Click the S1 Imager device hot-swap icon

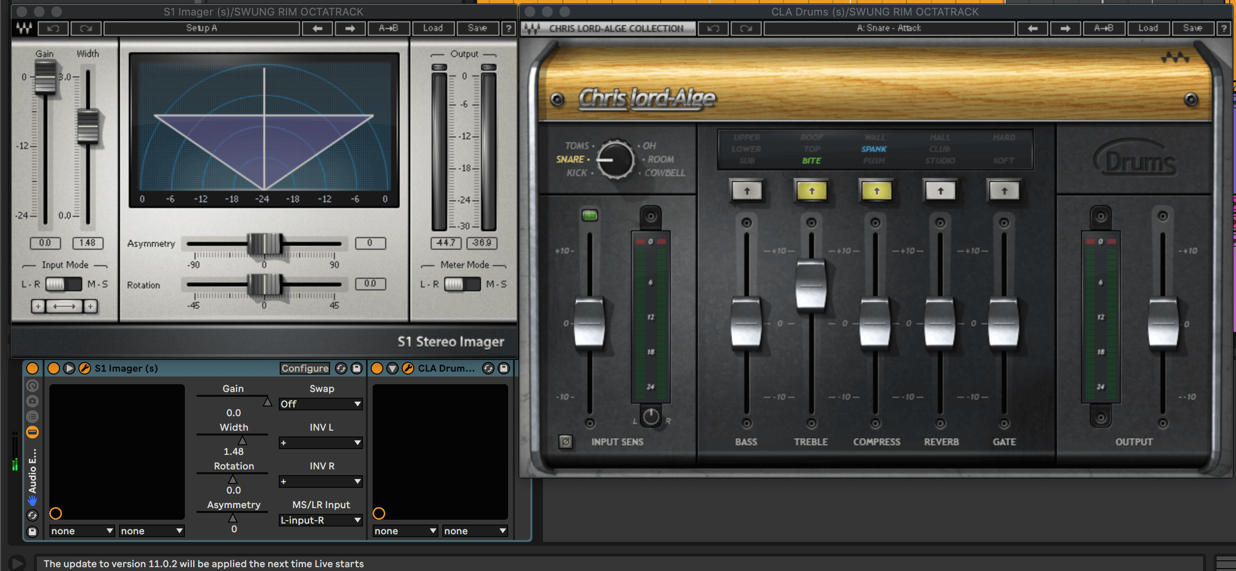[x=341, y=368]
